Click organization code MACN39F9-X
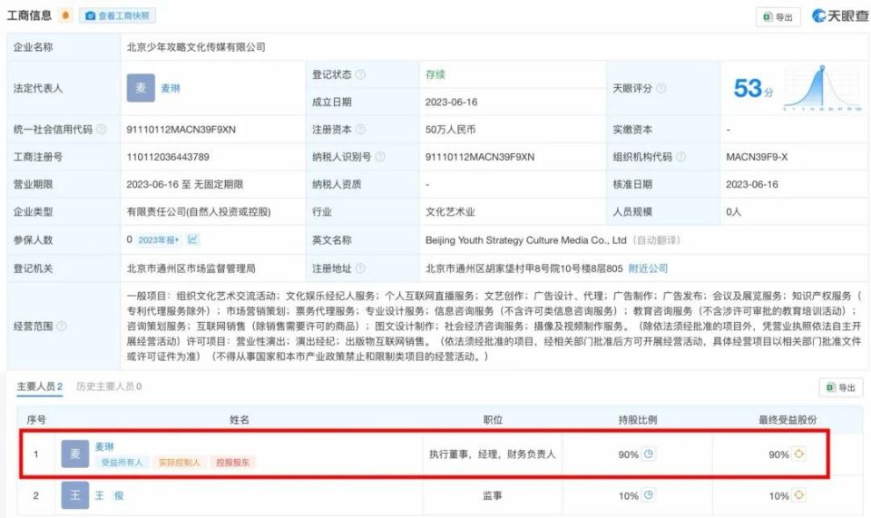Viewport: 871px width, 518px height. [x=757, y=157]
